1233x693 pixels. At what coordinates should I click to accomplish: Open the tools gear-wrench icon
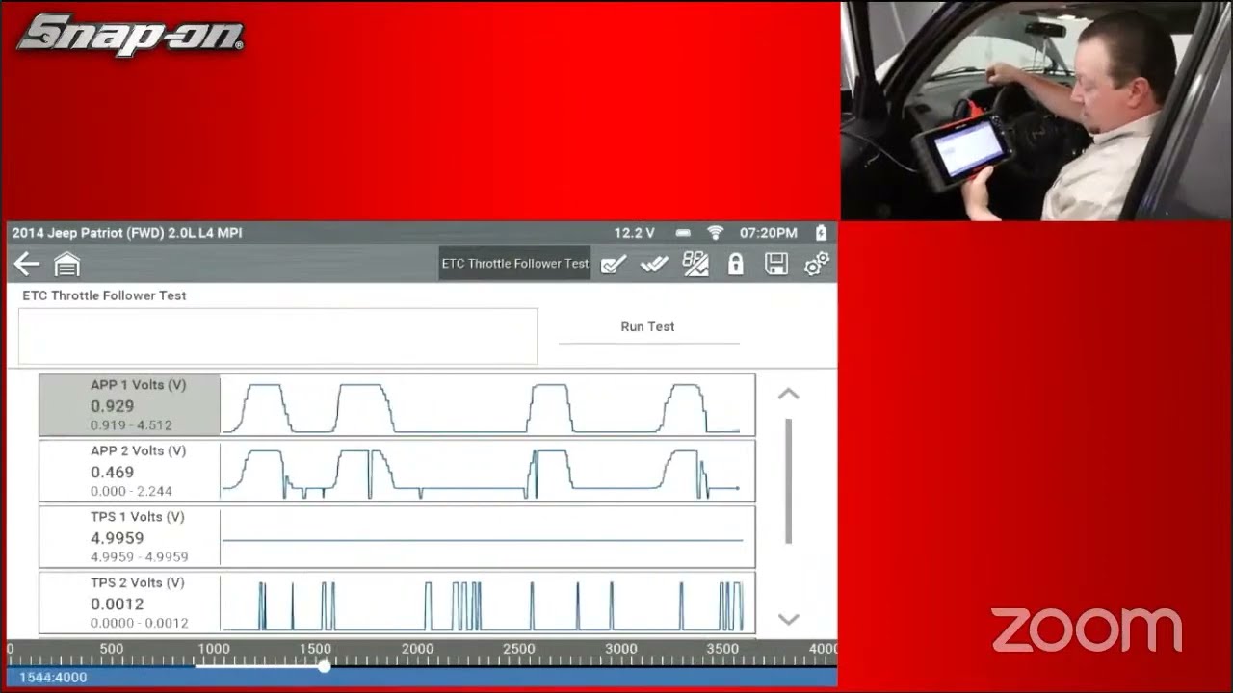click(817, 264)
